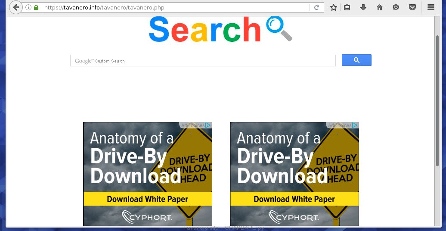The width and height of the screenshot is (446, 231).
Task: Open the Pocket icon in toolbar
Action: pos(412,7)
